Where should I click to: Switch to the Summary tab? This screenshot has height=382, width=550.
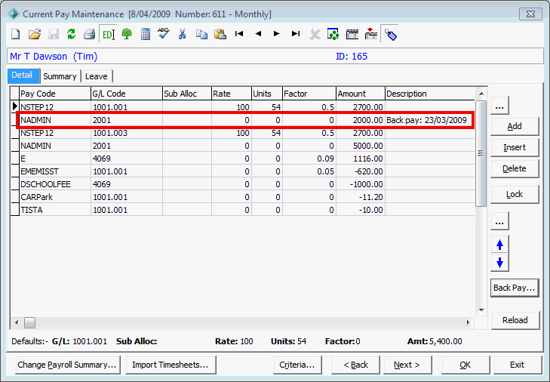(x=60, y=76)
